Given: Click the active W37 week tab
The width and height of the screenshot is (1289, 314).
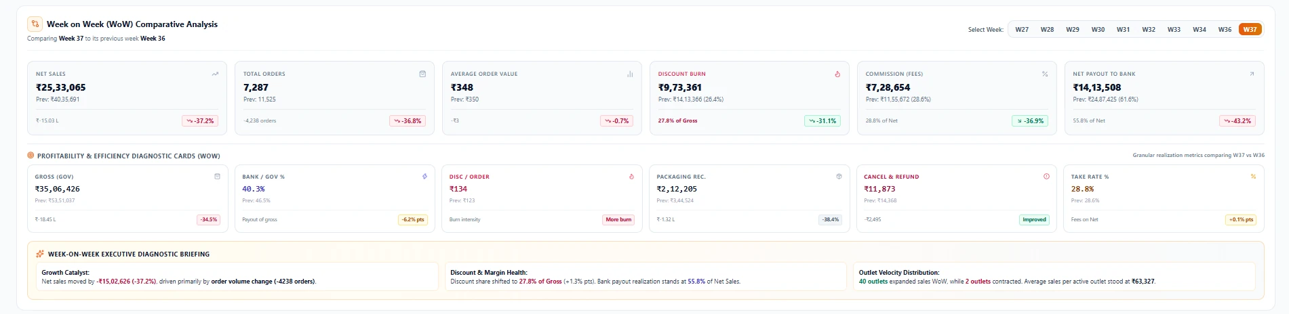Looking at the screenshot, I should 1250,29.
